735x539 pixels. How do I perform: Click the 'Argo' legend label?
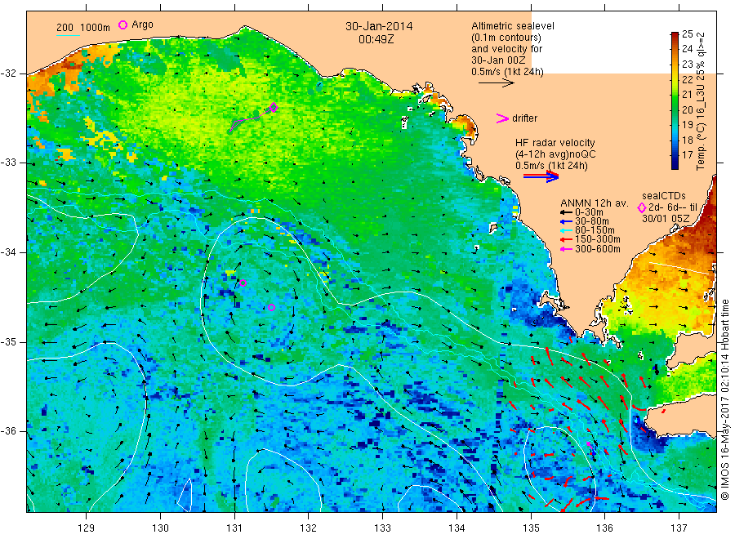pos(142,24)
